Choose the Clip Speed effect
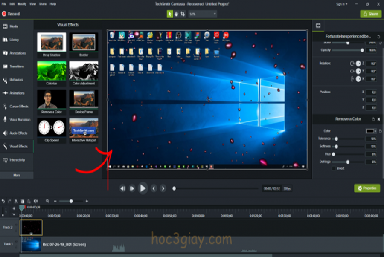This screenshot has height=257, width=384. click(x=52, y=130)
